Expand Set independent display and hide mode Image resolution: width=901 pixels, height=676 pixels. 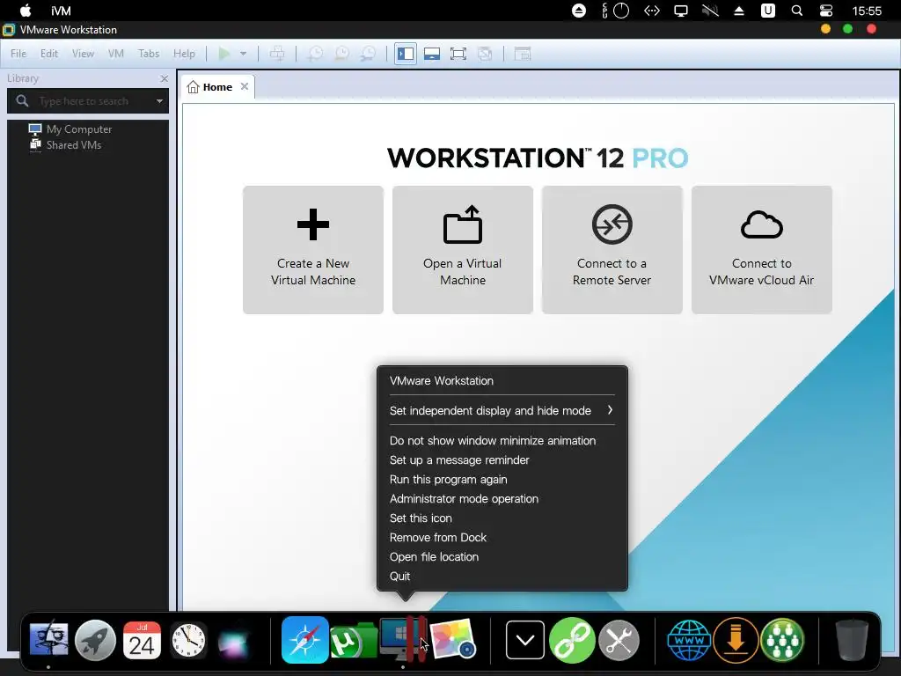[x=502, y=410]
